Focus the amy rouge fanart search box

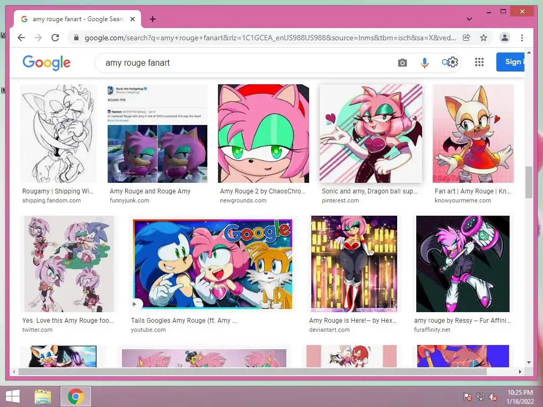click(x=242, y=63)
